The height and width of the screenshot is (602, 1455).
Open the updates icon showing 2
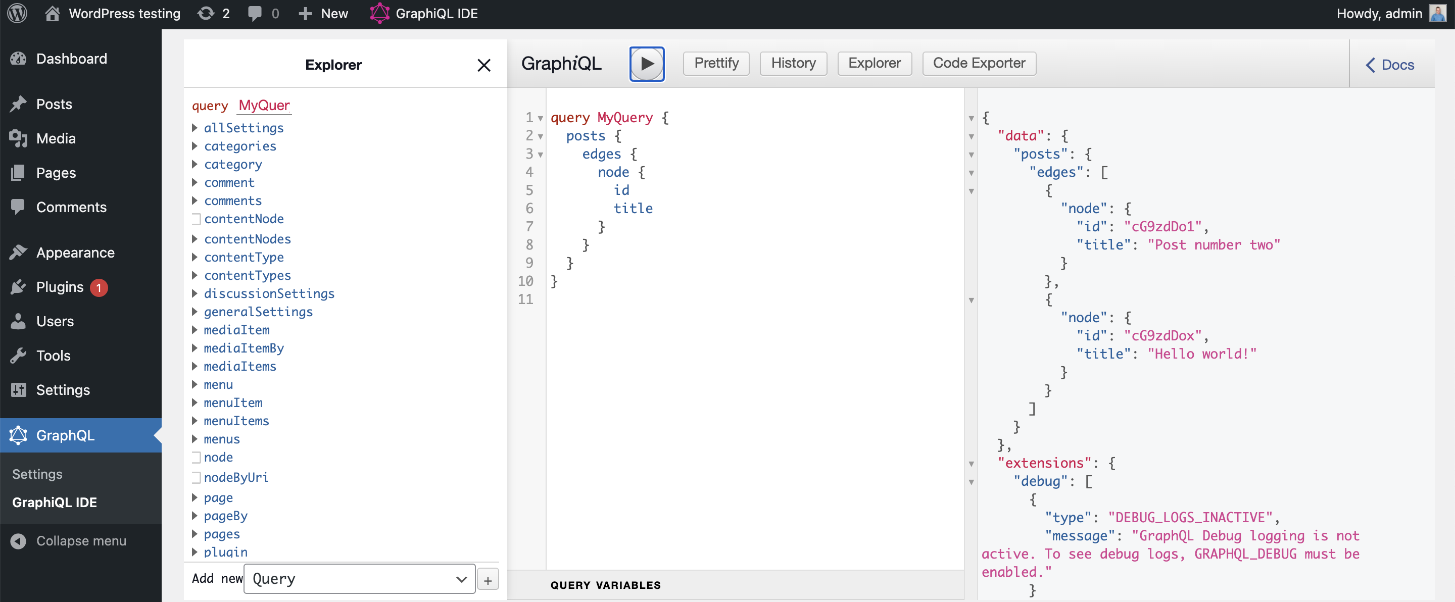click(x=206, y=14)
